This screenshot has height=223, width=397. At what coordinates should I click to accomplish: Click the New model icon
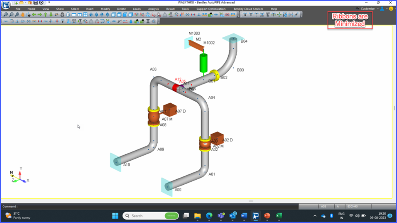pyautogui.click(x=16, y=3)
